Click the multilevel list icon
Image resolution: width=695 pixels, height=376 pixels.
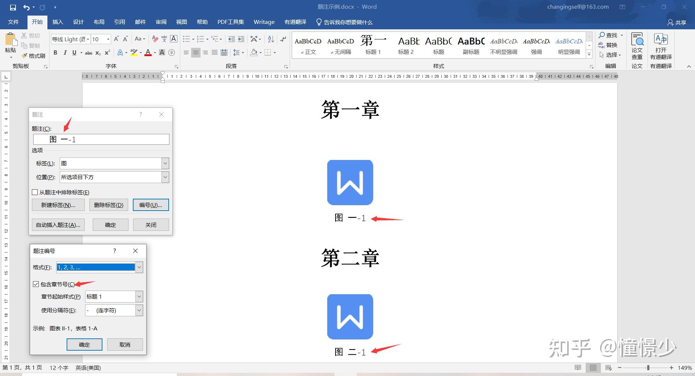point(215,39)
